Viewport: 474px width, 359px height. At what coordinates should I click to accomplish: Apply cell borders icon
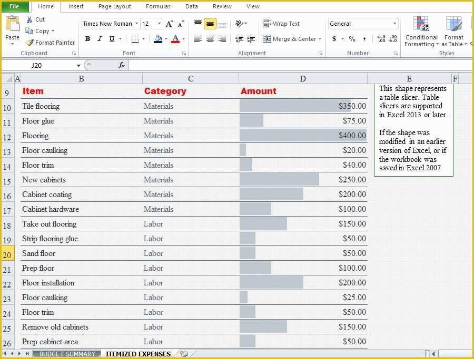(135, 39)
